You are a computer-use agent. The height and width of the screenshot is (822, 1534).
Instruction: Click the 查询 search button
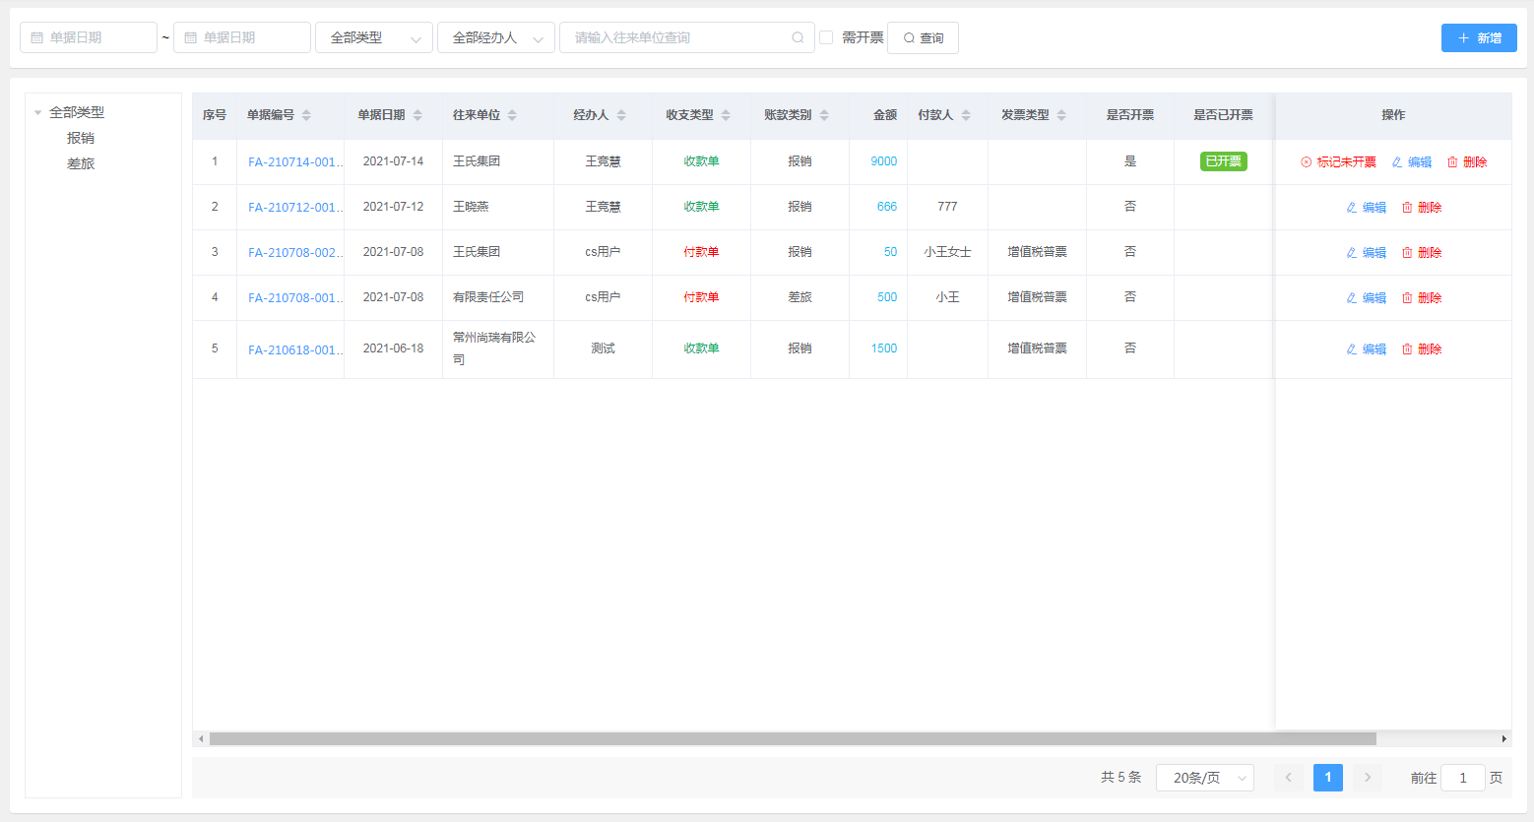click(923, 37)
